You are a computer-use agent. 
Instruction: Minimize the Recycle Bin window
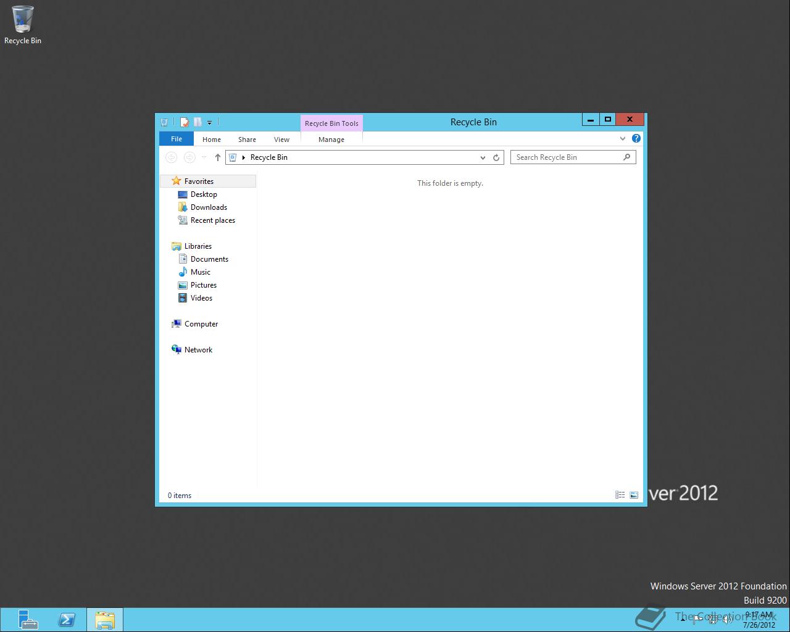pyautogui.click(x=591, y=120)
